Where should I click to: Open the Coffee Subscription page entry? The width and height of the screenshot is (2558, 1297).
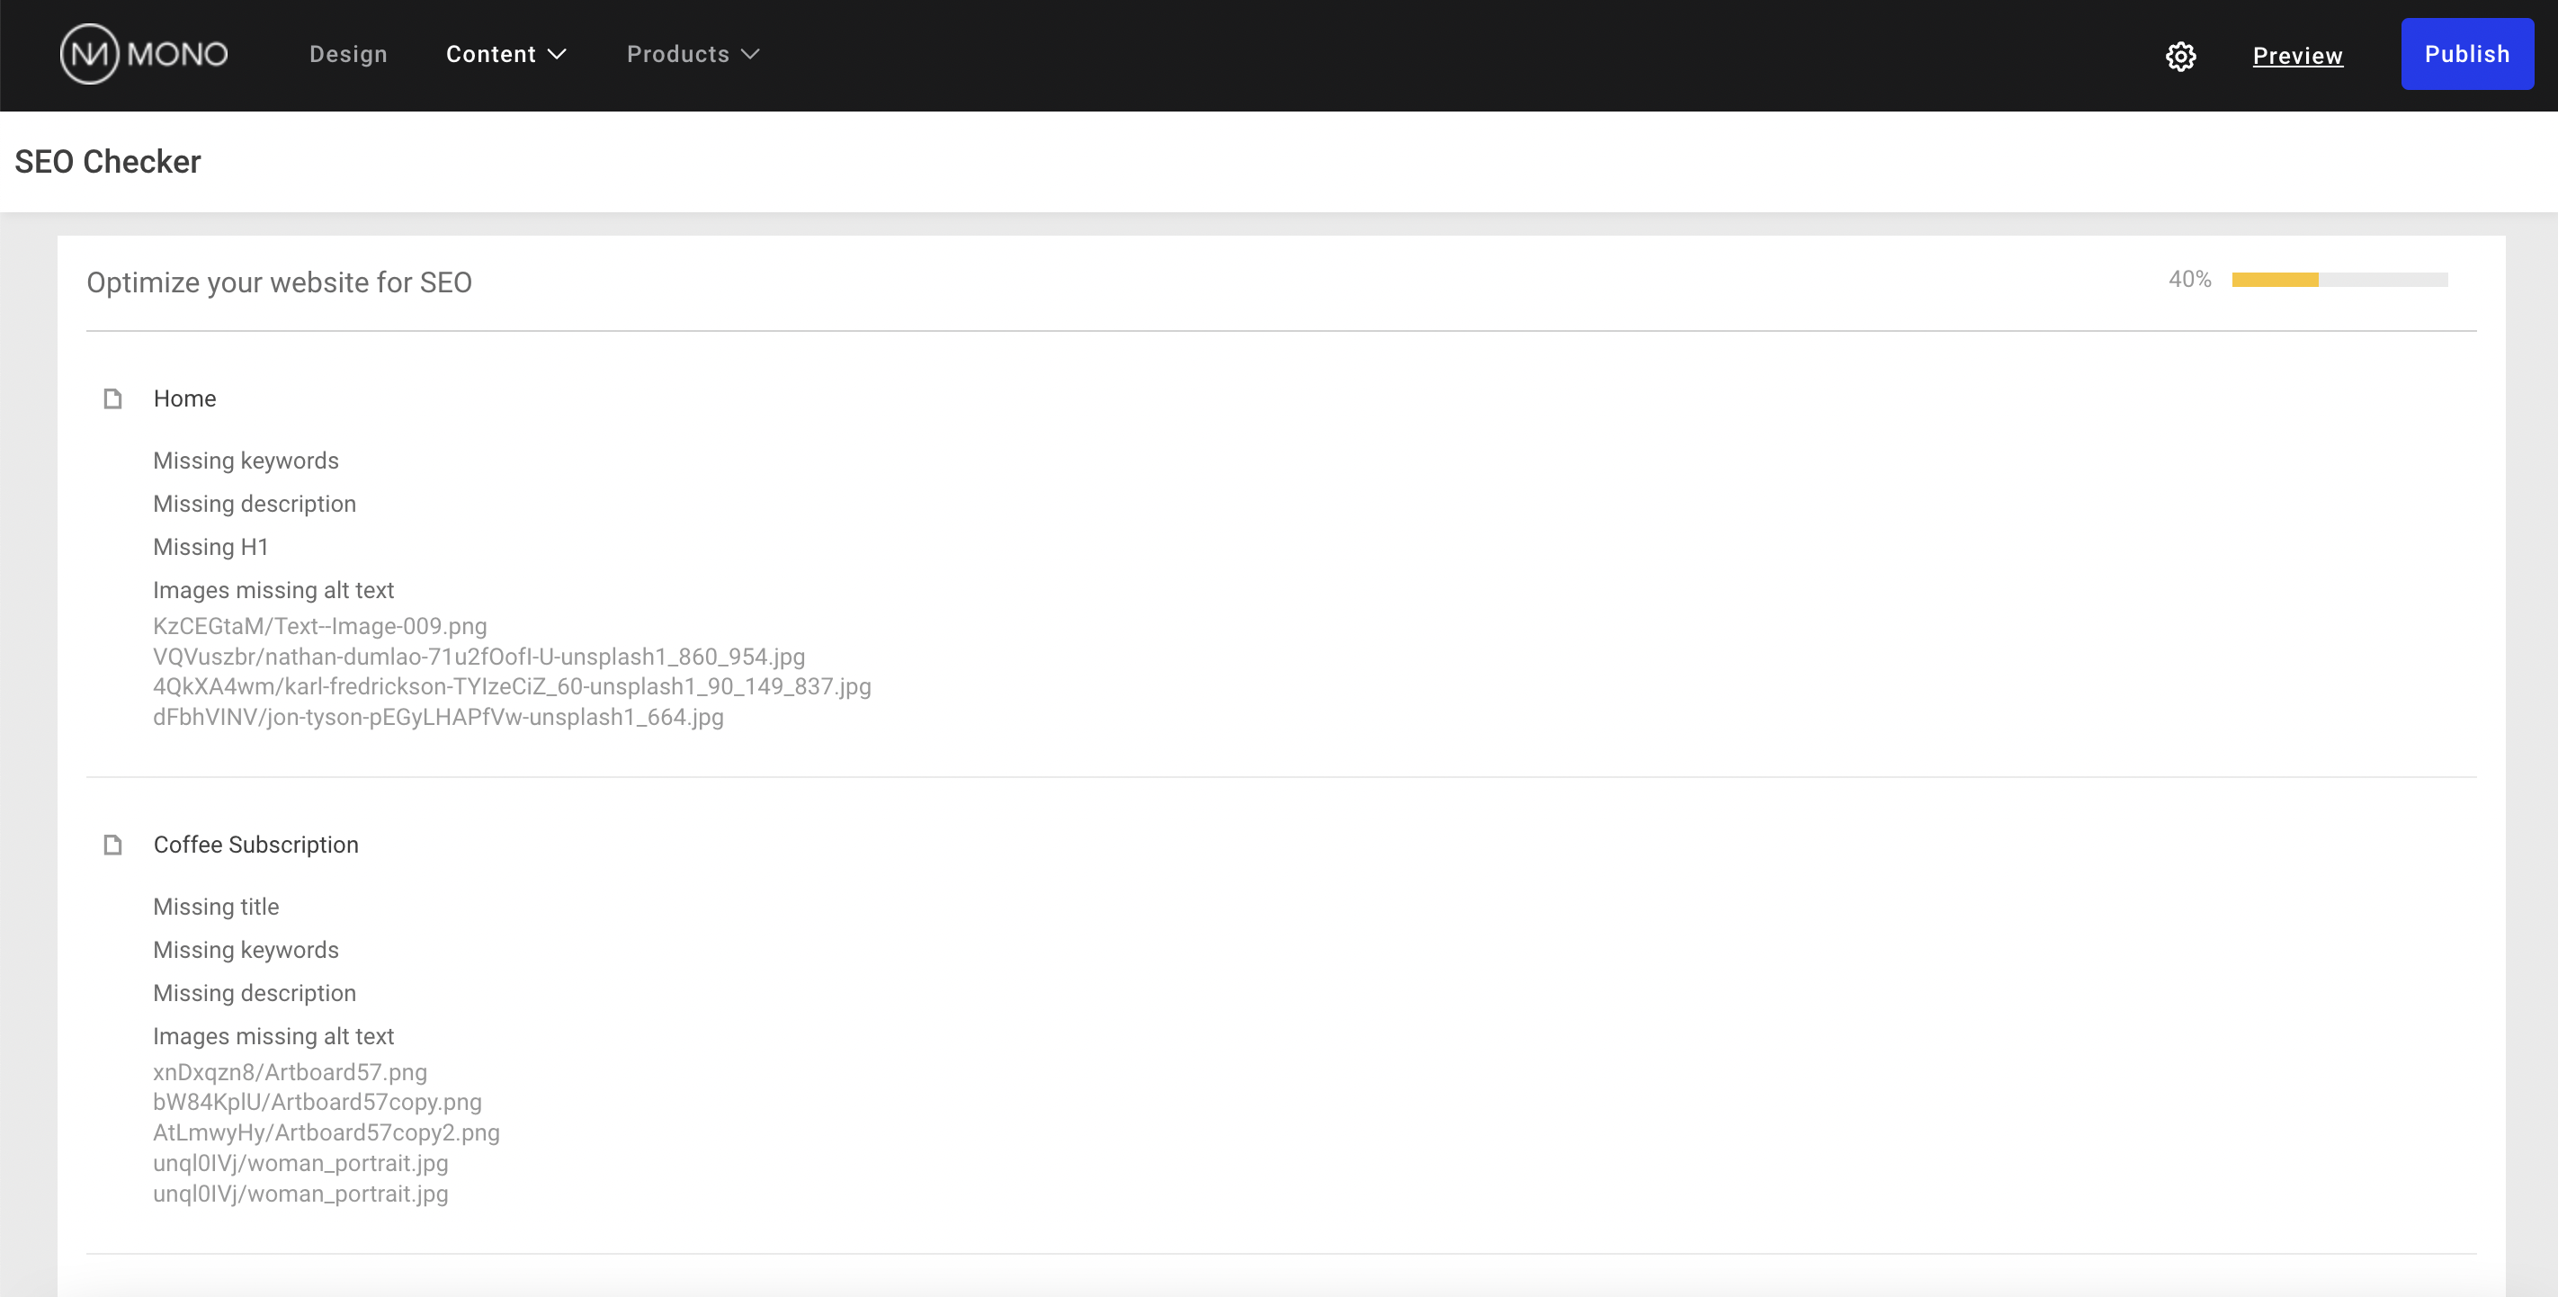(256, 845)
